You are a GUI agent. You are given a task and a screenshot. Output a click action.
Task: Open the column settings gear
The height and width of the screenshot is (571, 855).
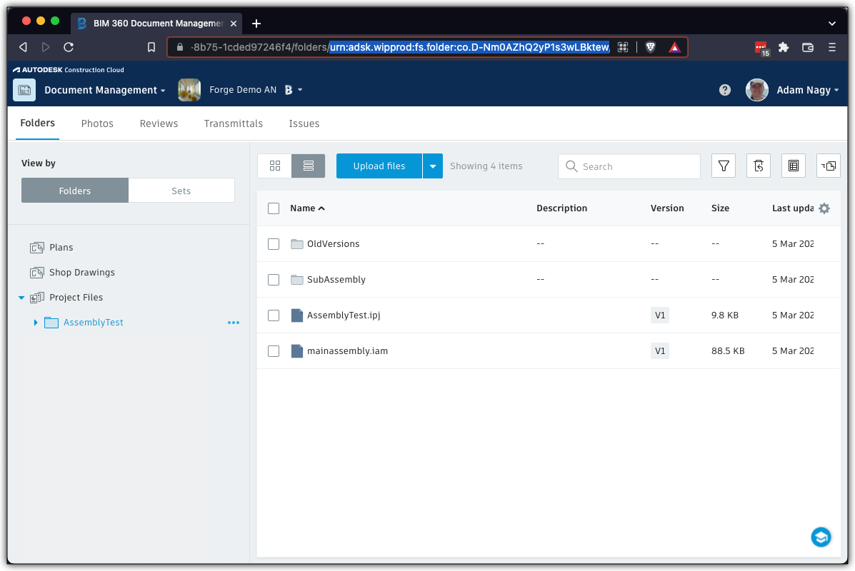coord(824,208)
